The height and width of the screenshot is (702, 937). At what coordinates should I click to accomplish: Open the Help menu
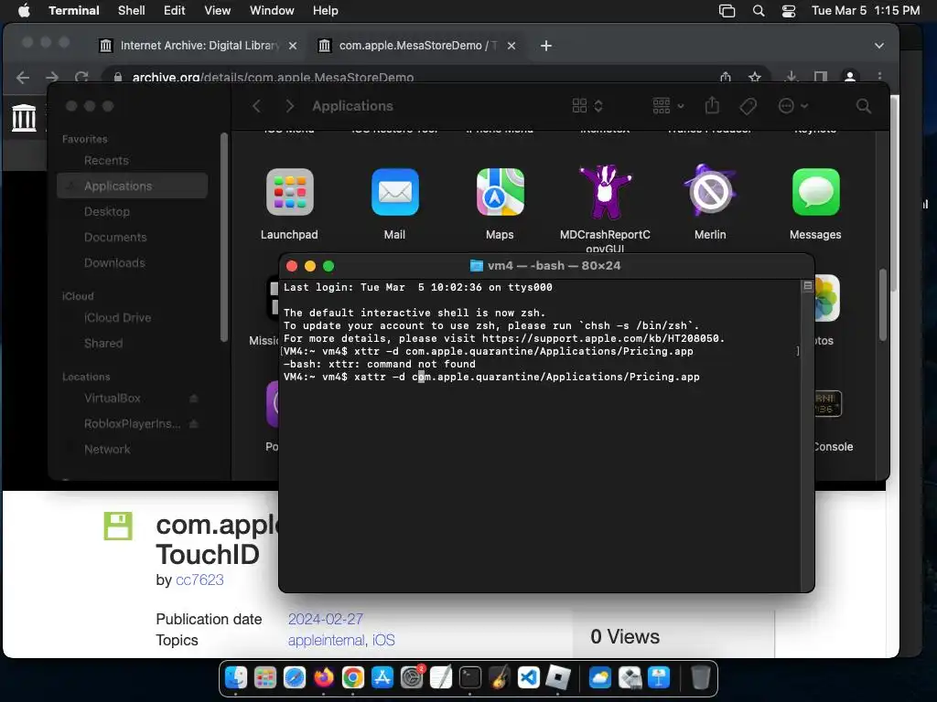[x=326, y=11]
